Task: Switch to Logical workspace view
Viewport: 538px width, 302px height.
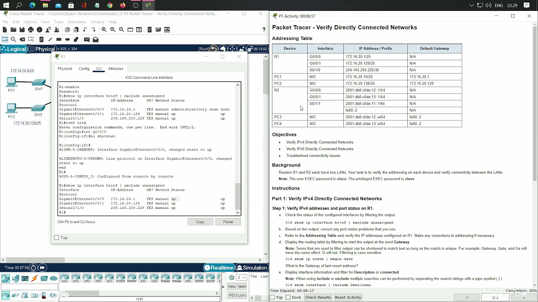Action: coord(14,49)
